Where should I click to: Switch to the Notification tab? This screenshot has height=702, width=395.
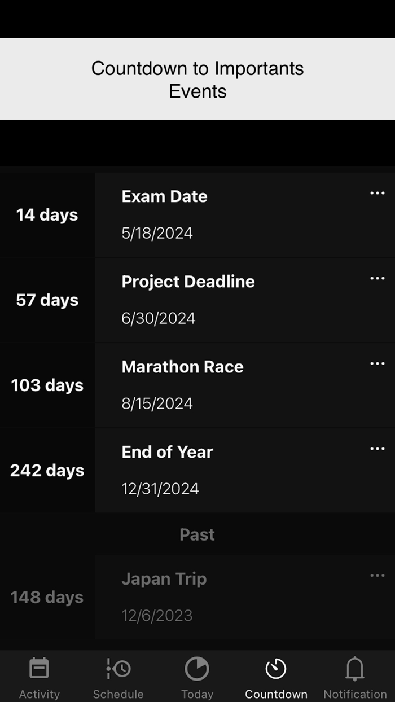tap(354, 677)
